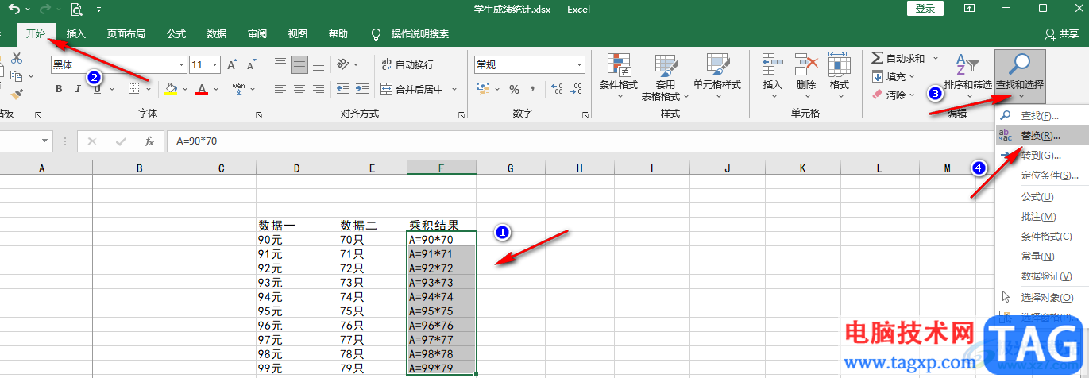The width and height of the screenshot is (1089, 378).
Task: Click the 自动求和 AutoSum sigma icon
Action: (877, 58)
